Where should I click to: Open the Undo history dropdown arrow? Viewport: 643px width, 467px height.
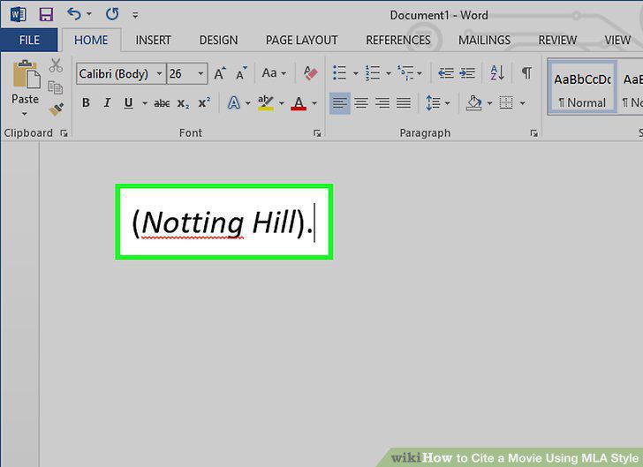pyautogui.click(x=89, y=14)
